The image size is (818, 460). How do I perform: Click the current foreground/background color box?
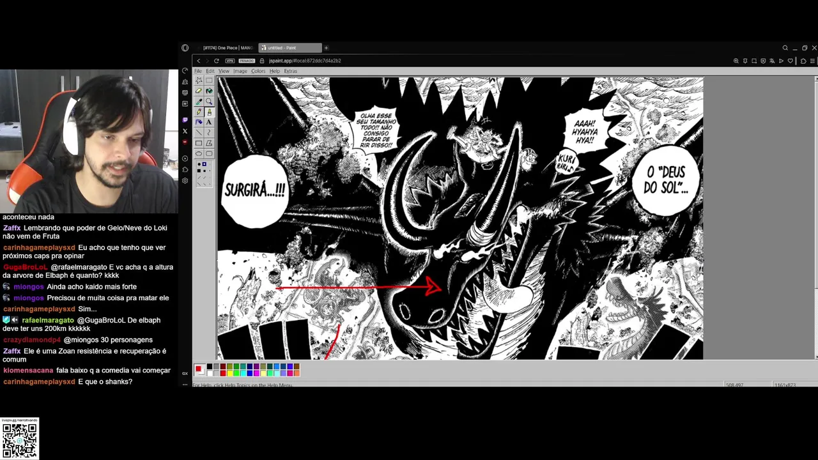click(x=199, y=370)
